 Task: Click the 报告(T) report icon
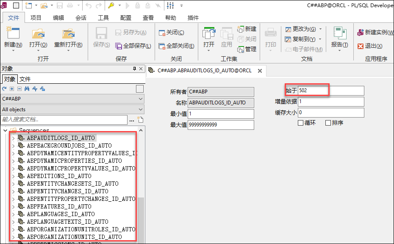(339, 33)
